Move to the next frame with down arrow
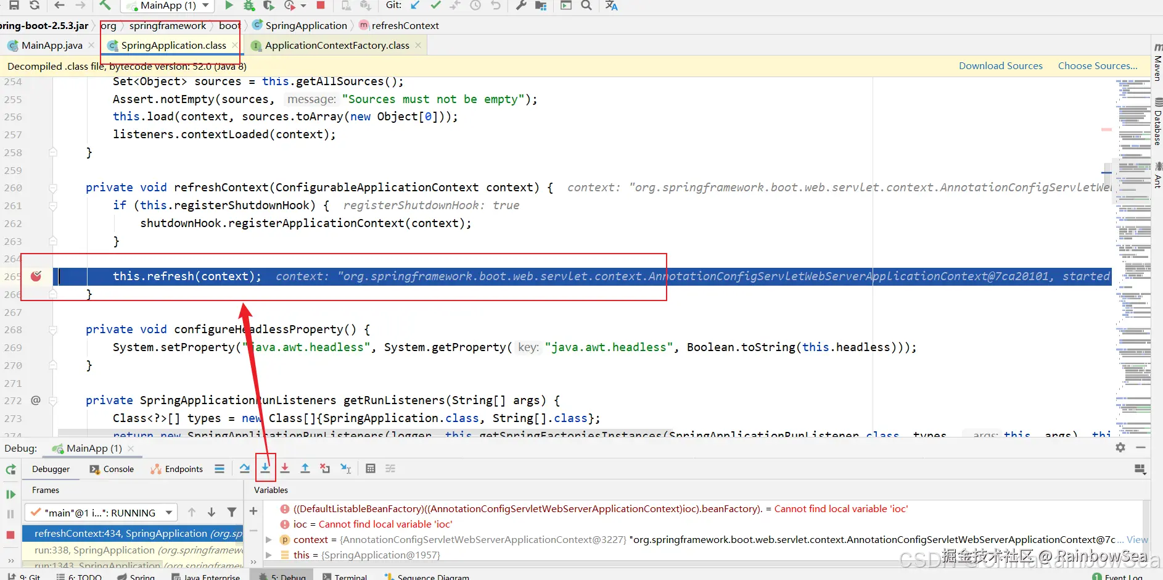1163x580 pixels. [x=212, y=512]
